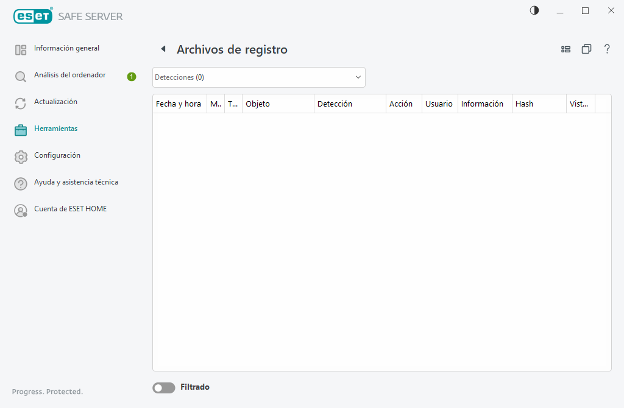Click the green notification badge

tap(132, 75)
